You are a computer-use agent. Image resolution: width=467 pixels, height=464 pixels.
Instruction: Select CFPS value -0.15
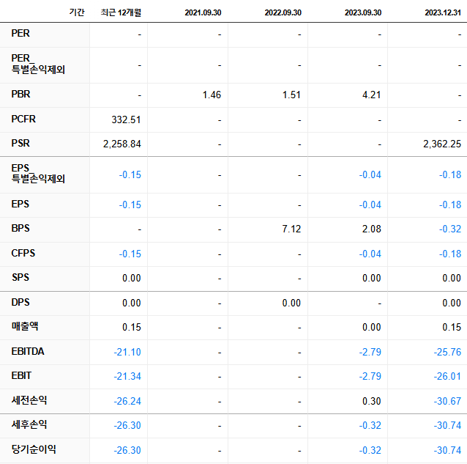[130, 254]
